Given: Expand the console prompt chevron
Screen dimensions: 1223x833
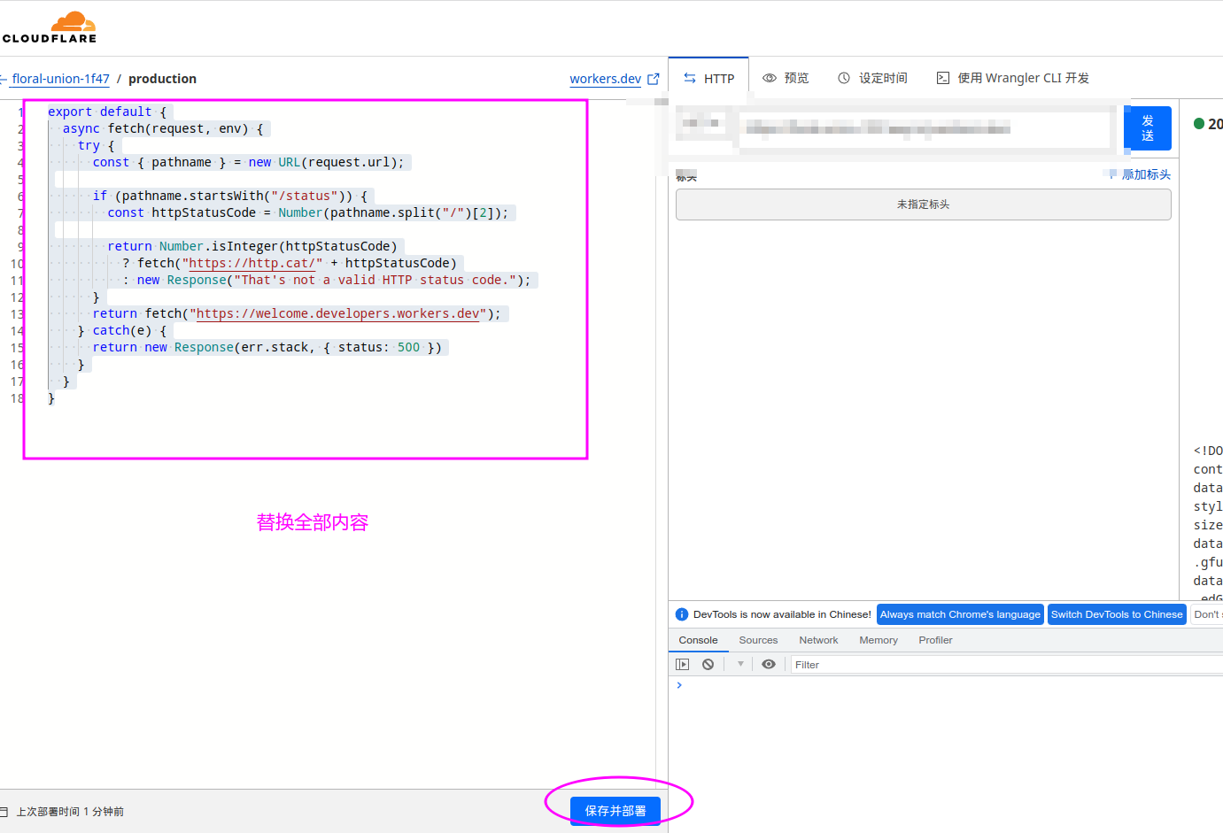Looking at the screenshot, I should (x=679, y=685).
